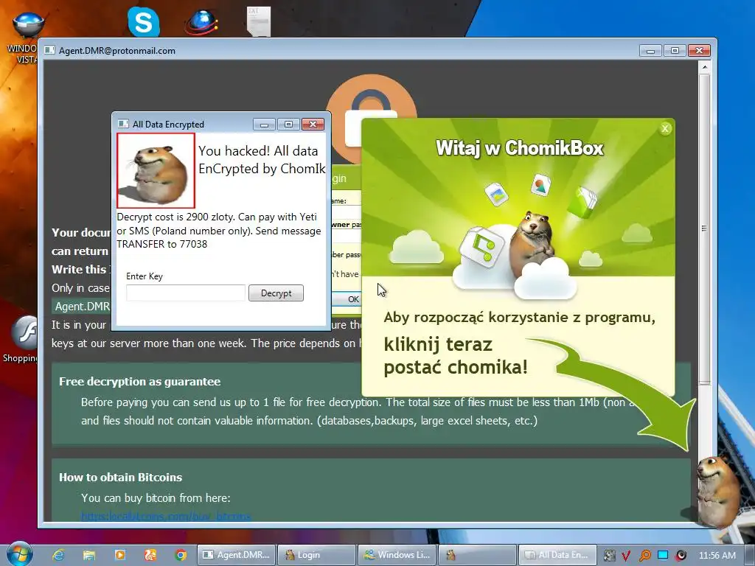Click the photo document icon in ChomikBox banner
The width and height of the screenshot is (755, 566).
pyautogui.click(x=496, y=194)
